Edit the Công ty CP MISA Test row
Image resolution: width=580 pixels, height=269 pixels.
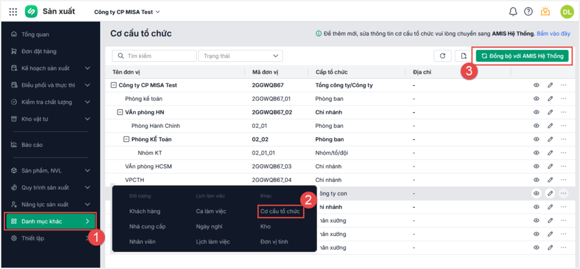click(x=550, y=85)
